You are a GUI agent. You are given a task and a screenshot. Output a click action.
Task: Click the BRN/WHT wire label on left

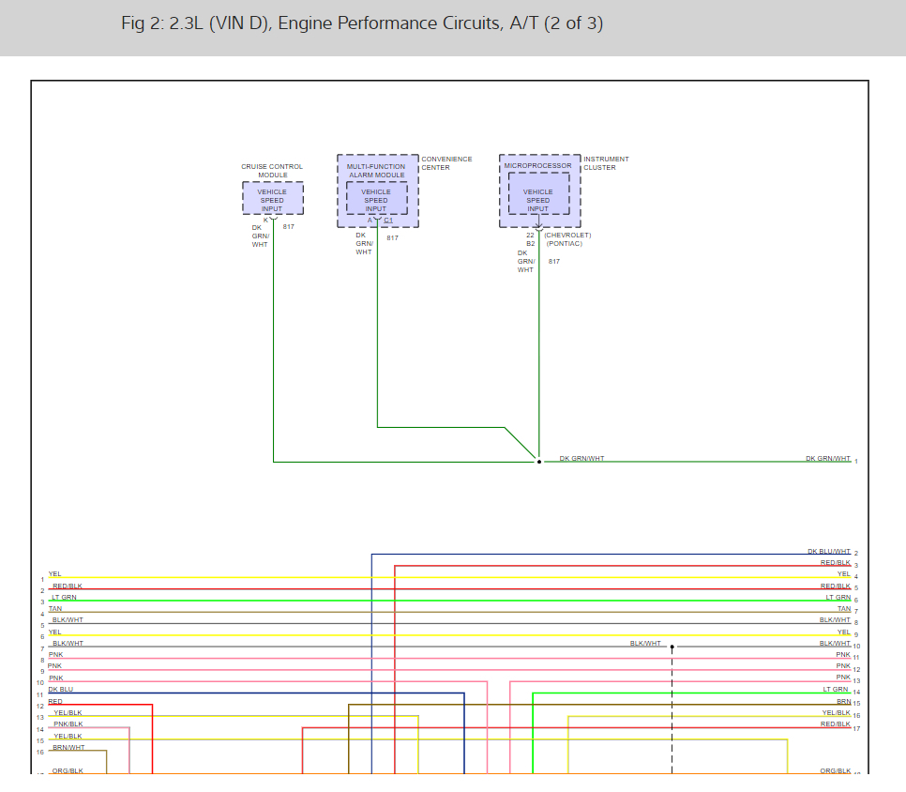(x=68, y=748)
